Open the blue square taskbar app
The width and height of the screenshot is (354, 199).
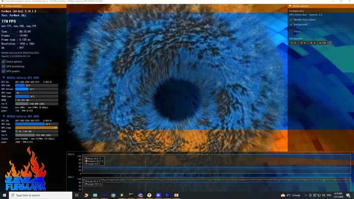point(158,195)
